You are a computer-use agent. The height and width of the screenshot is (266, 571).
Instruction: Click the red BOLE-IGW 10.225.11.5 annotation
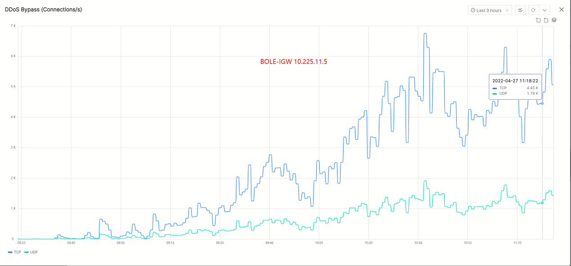[x=294, y=62]
